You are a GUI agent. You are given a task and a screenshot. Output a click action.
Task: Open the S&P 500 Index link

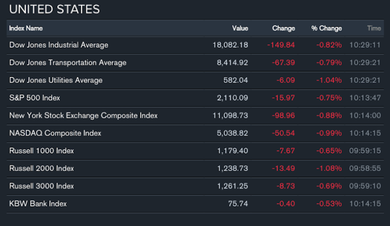(x=35, y=98)
